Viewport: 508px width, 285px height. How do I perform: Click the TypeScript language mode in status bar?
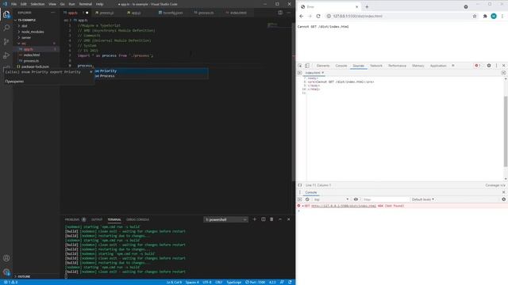[x=234, y=282]
